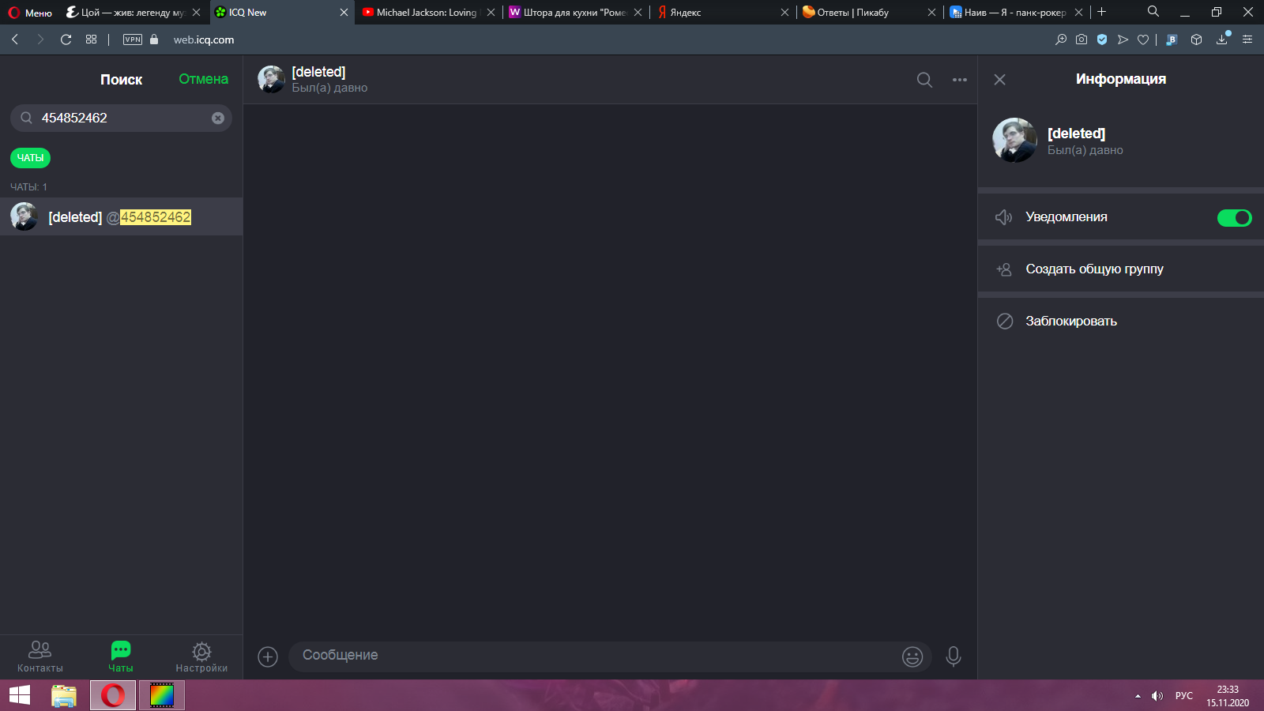Click the attach plus icon
The height and width of the screenshot is (711, 1264).
(268, 656)
